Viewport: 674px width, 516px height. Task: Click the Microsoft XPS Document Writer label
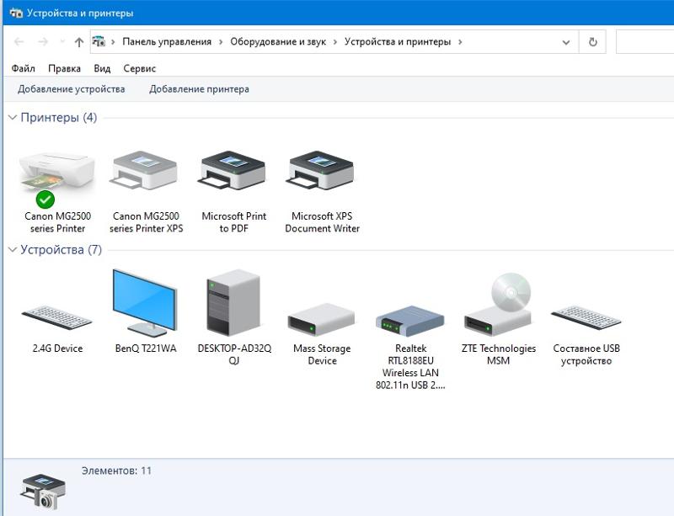[x=322, y=222]
